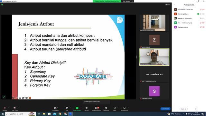The image size is (206, 116).
Task: Select mic - maulana p... video tile
Action: pyautogui.click(x=154, y=74)
